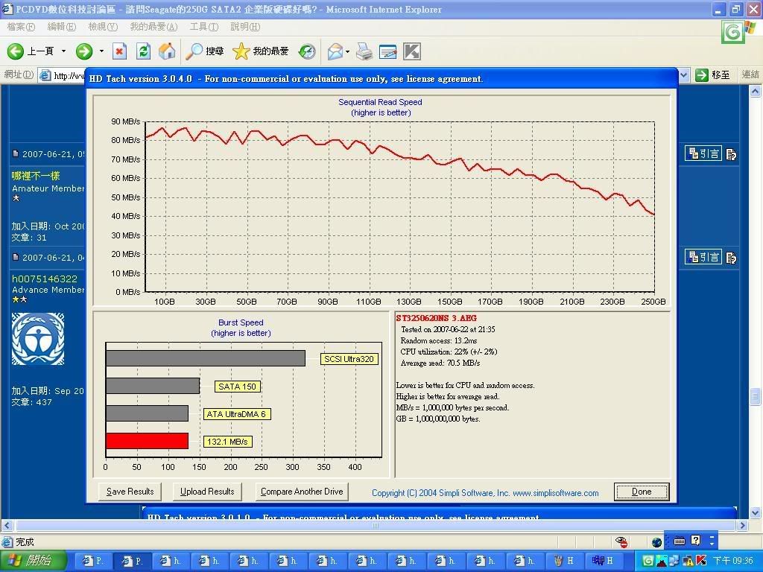Click the warning-triangle tray icon
This screenshot has height=572, width=763.
[x=688, y=561]
